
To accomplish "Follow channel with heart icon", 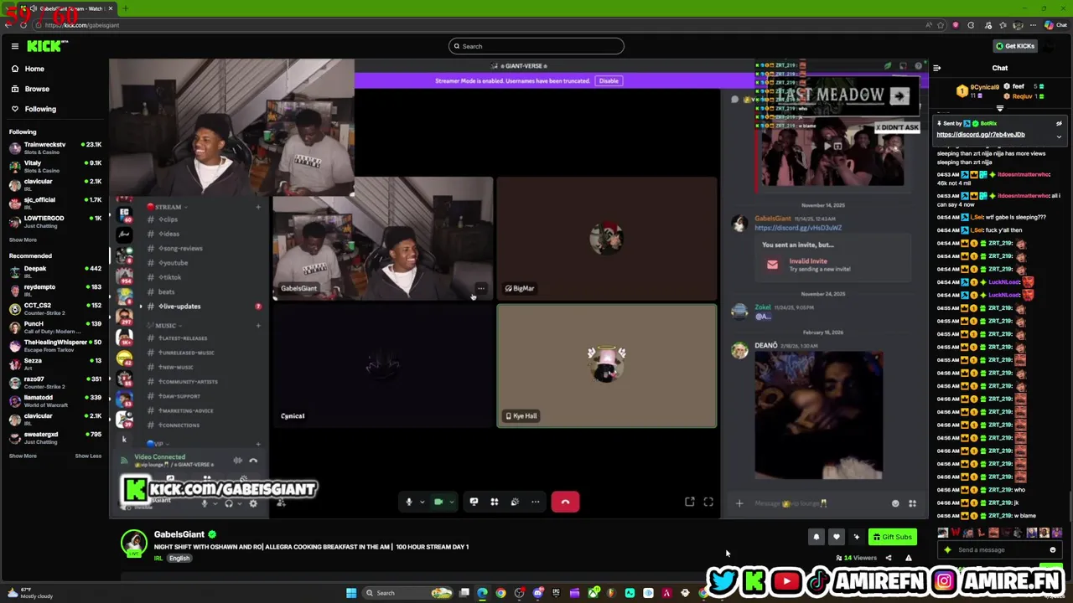I will point(836,537).
